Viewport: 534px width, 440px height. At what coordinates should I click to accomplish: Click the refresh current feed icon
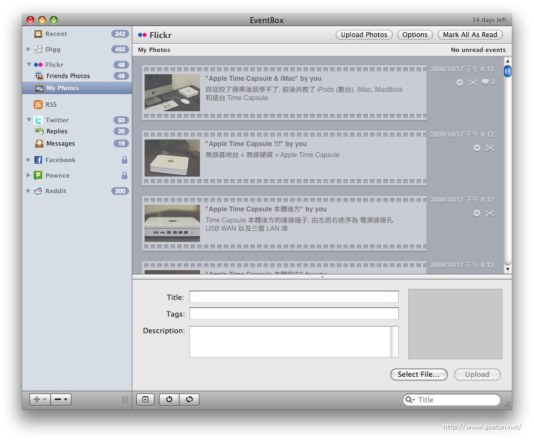tap(169, 400)
